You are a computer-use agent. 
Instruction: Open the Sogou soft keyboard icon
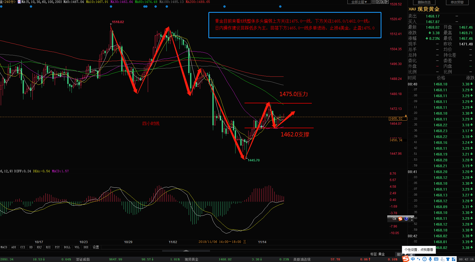pos(436,259)
